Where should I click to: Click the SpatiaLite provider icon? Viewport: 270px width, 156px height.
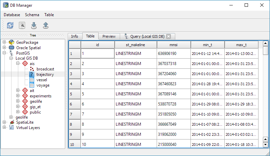point(12,122)
